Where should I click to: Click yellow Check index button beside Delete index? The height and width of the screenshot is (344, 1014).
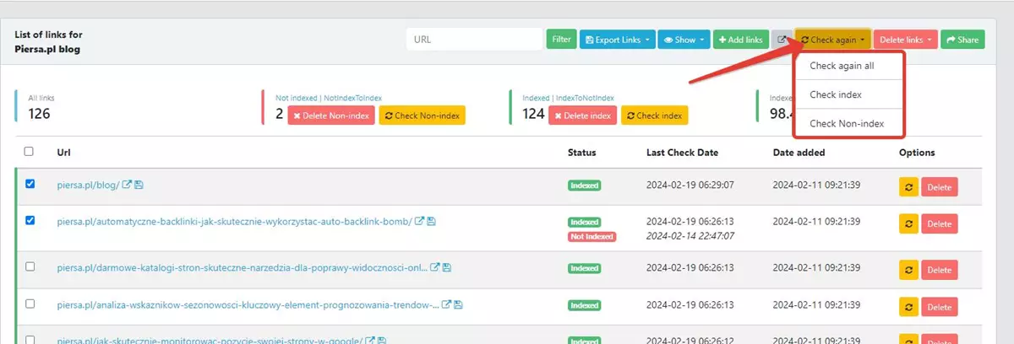click(654, 116)
